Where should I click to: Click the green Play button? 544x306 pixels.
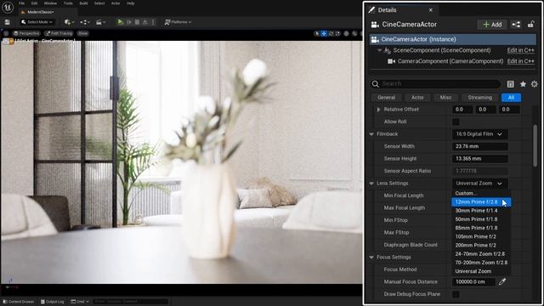pyautogui.click(x=120, y=22)
